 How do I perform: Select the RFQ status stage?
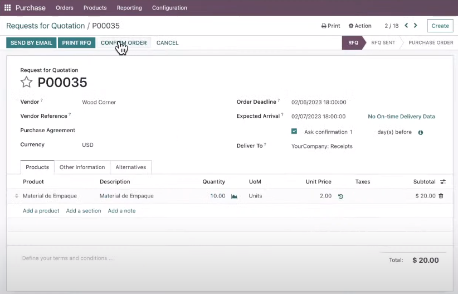[x=353, y=43]
